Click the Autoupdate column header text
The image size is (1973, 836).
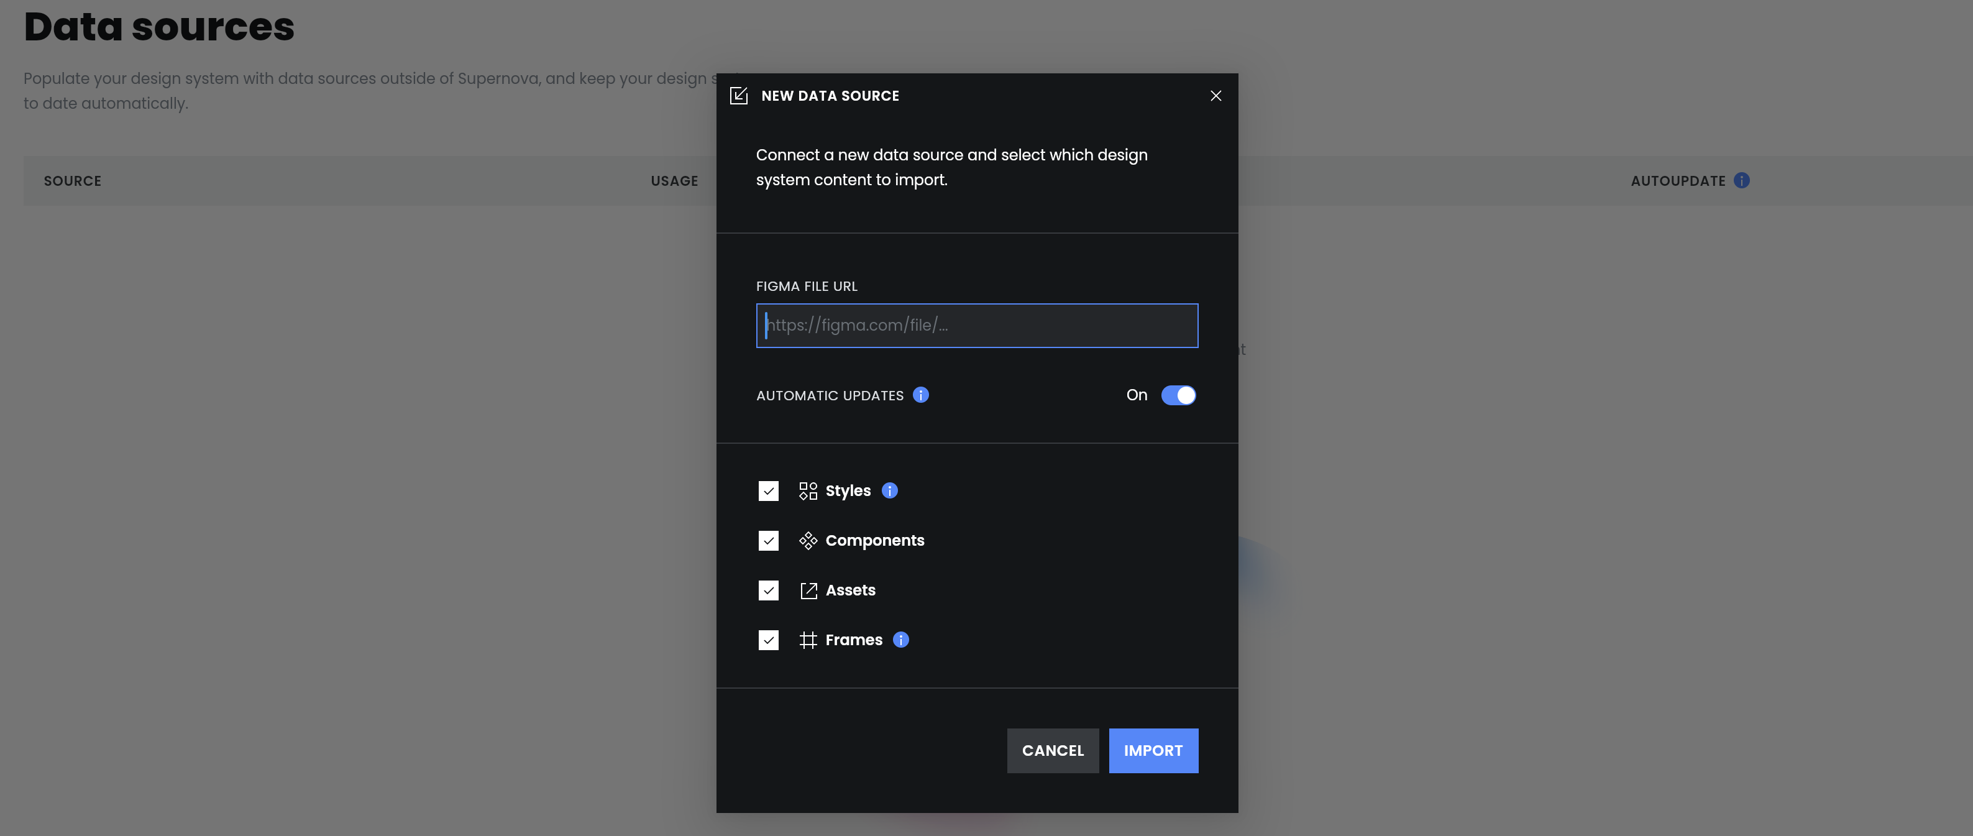[1678, 181]
